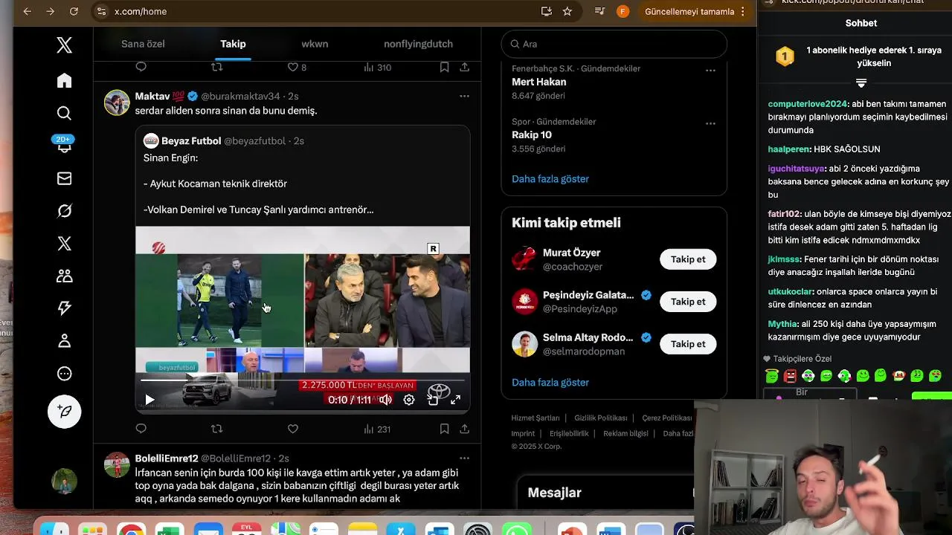Like the upper post showing 8 likes
The image size is (952, 535).
[x=297, y=67]
